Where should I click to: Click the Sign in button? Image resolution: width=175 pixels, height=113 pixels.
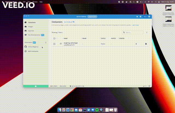147,17
